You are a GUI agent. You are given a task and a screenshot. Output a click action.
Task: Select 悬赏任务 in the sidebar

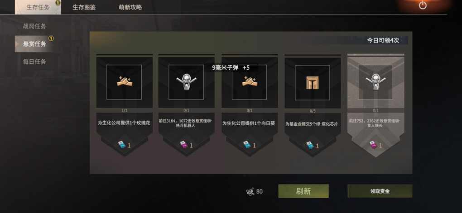(x=34, y=44)
